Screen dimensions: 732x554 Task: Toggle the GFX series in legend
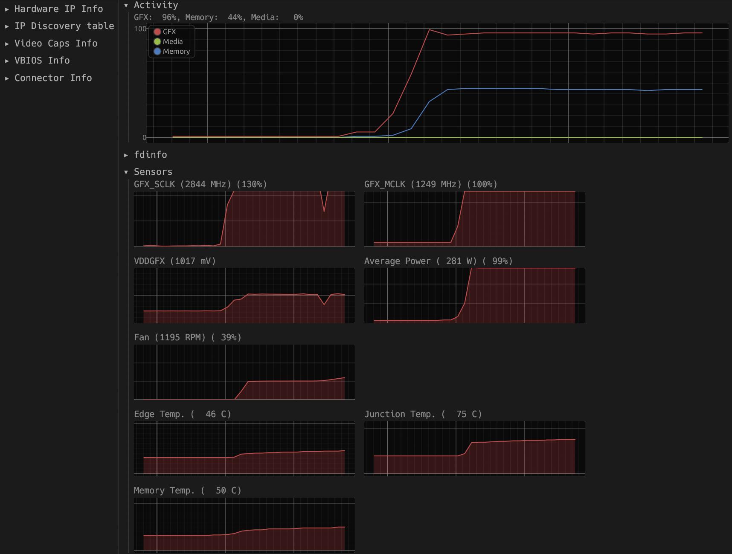coord(169,32)
